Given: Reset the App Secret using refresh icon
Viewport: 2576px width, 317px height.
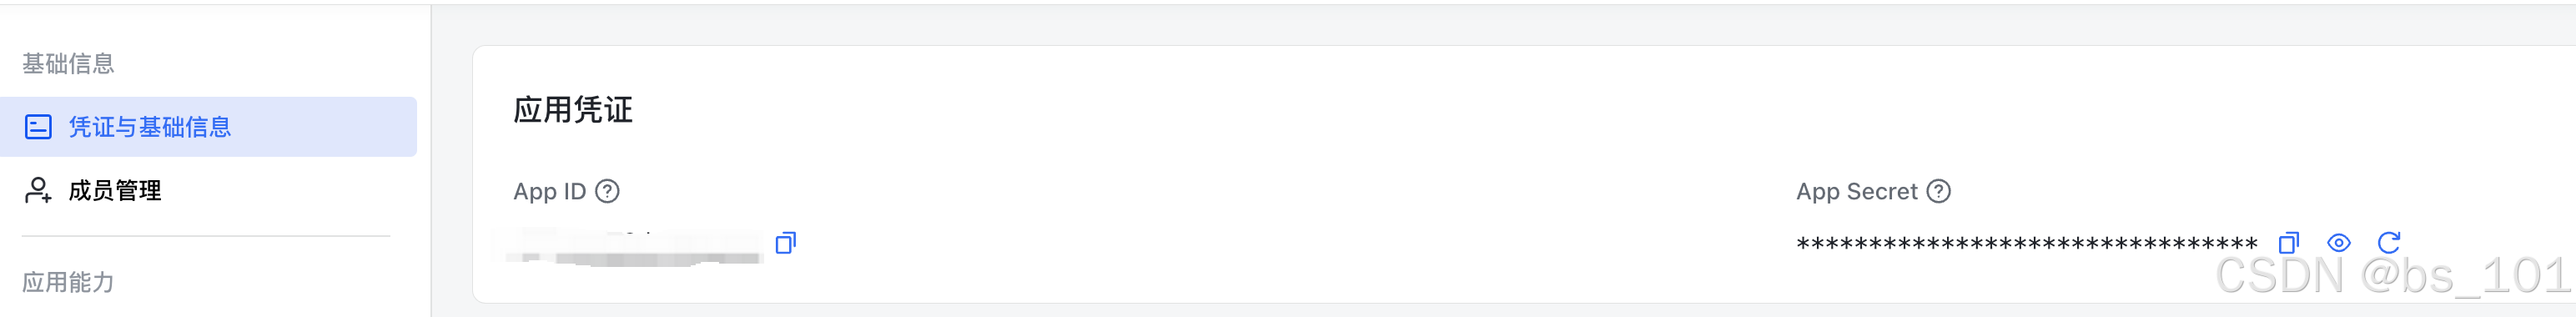Looking at the screenshot, I should [x=2389, y=243].
